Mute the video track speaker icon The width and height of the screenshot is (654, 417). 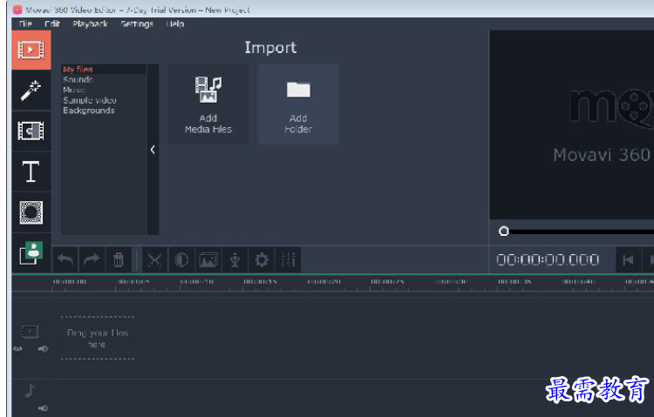point(43,349)
